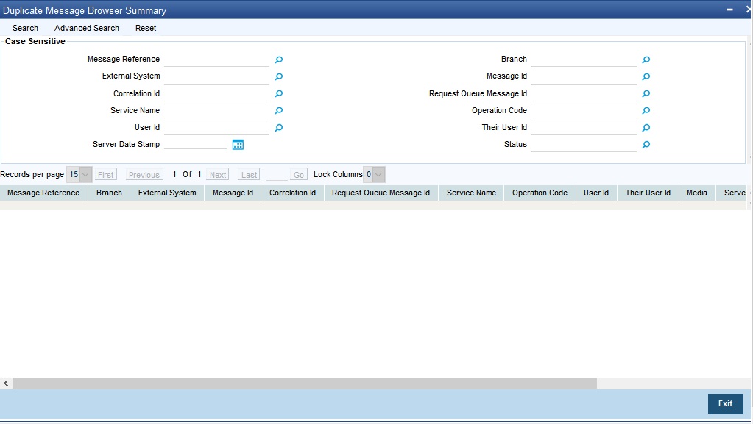Minimize the Duplicate Message Browser Summary window

[x=729, y=10]
